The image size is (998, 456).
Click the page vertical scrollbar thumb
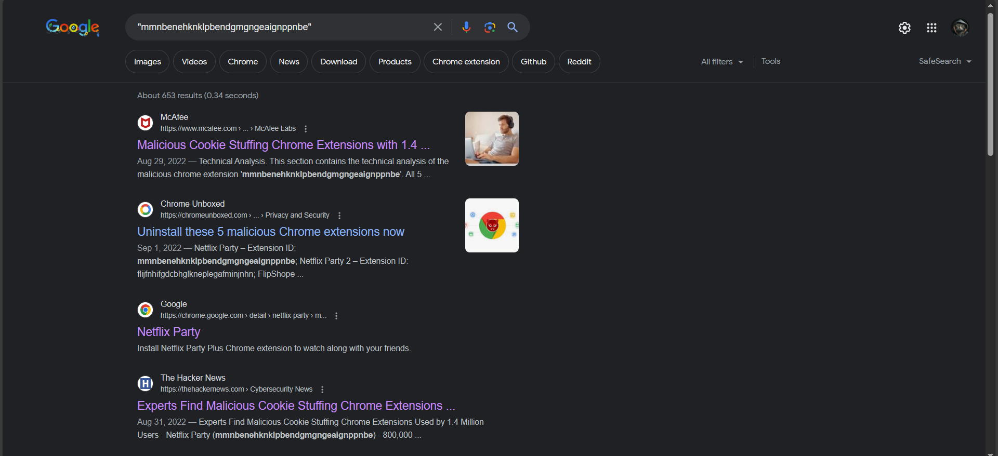[x=990, y=83]
